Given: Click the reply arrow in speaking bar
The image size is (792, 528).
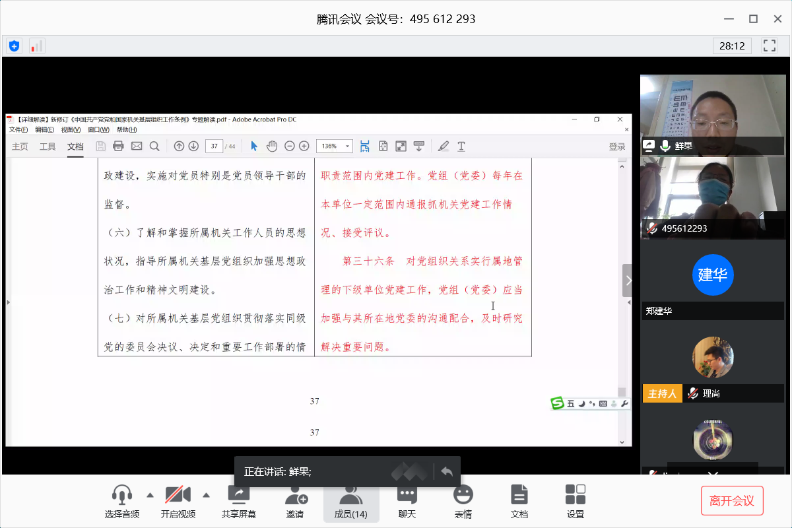Looking at the screenshot, I should point(447,471).
